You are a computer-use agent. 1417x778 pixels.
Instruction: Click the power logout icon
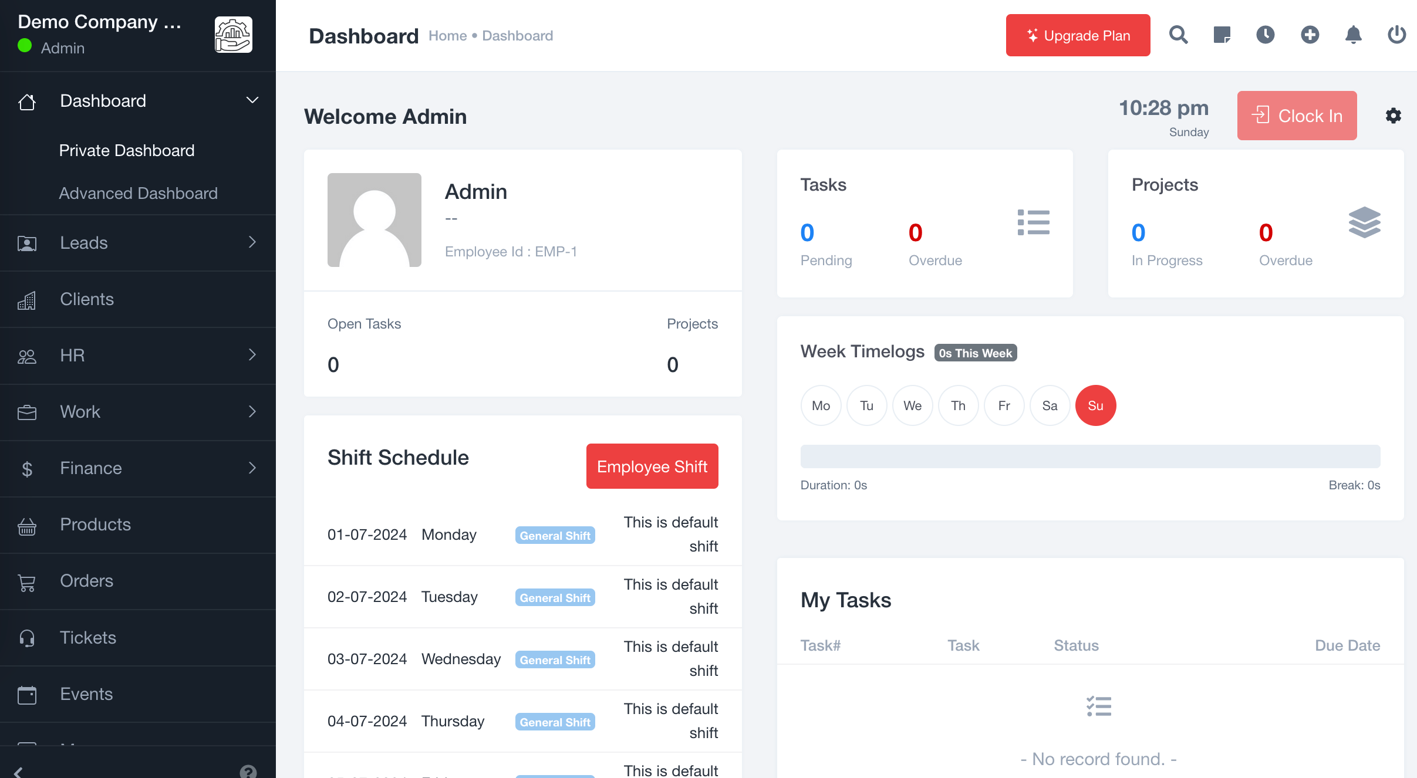pos(1396,35)
